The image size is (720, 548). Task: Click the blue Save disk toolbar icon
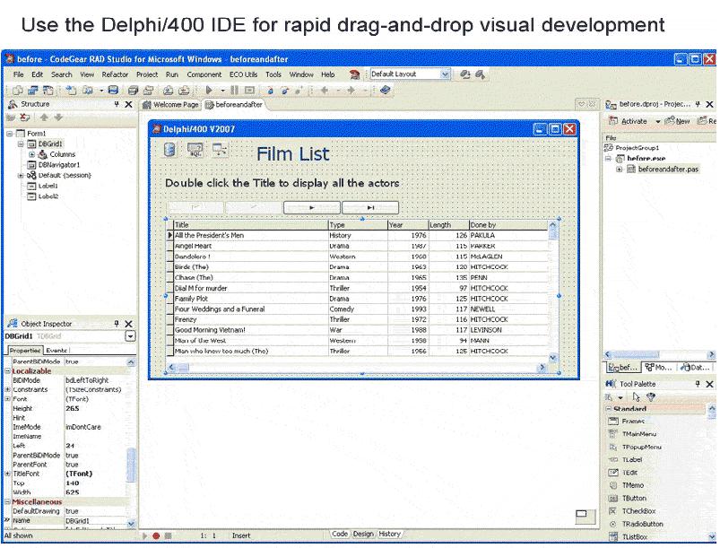tap(113, 90)
